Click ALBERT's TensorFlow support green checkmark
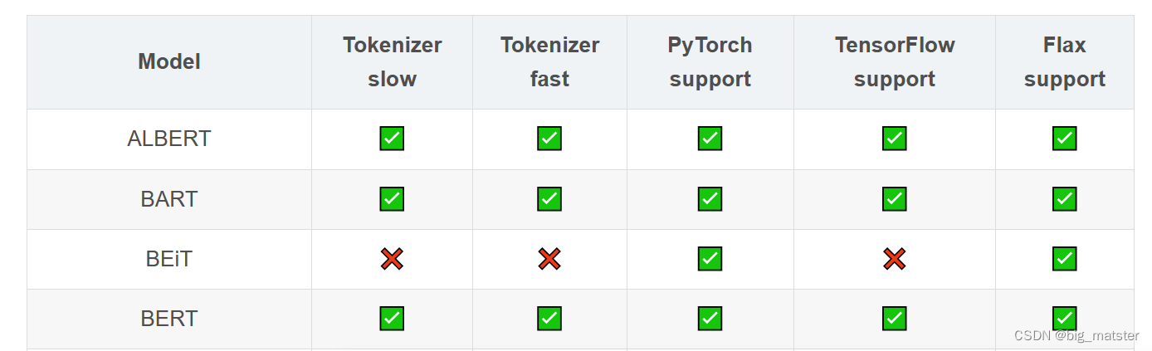Viewport: 1152px width, 351px height. tap(894, 139)
